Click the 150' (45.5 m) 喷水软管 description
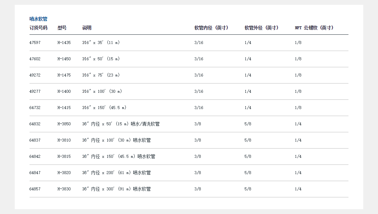Viewport: 378px width, 214px height. pyautogui.click(x=118, y=157)
